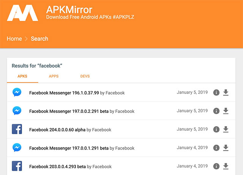The height and width of the screenshot is (175, 243).
Task: Download Facebook 204.0.0.0.60 alpha APK
Action: [x=226, y=129]
